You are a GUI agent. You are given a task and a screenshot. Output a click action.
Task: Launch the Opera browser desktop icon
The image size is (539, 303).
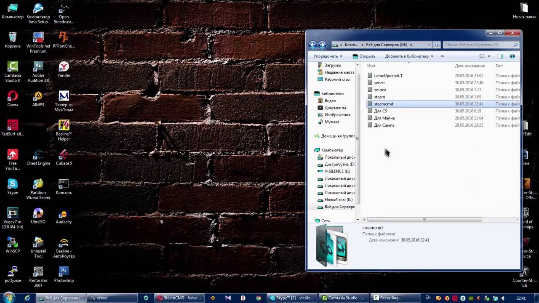pos(13,98)
